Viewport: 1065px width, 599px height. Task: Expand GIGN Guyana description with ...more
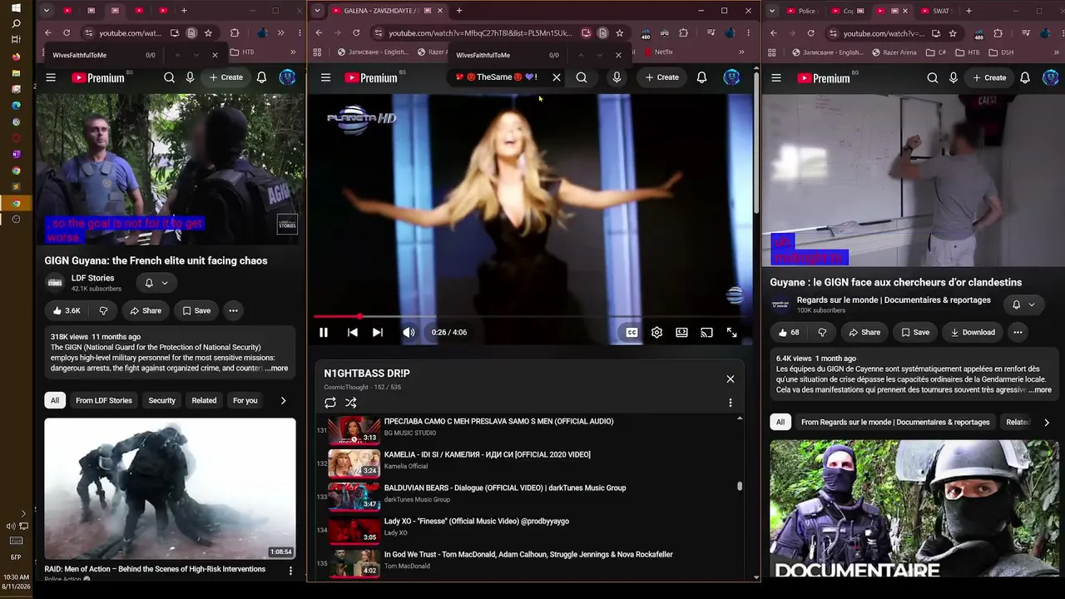[276, 369]
